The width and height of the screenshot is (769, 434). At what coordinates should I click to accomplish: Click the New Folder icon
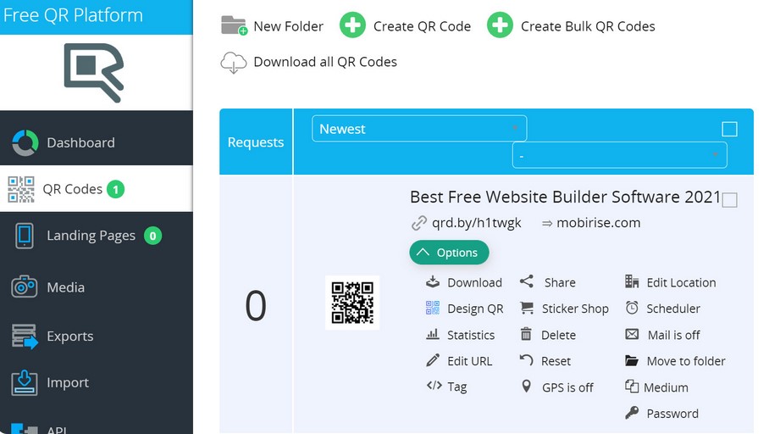point(234,25)
